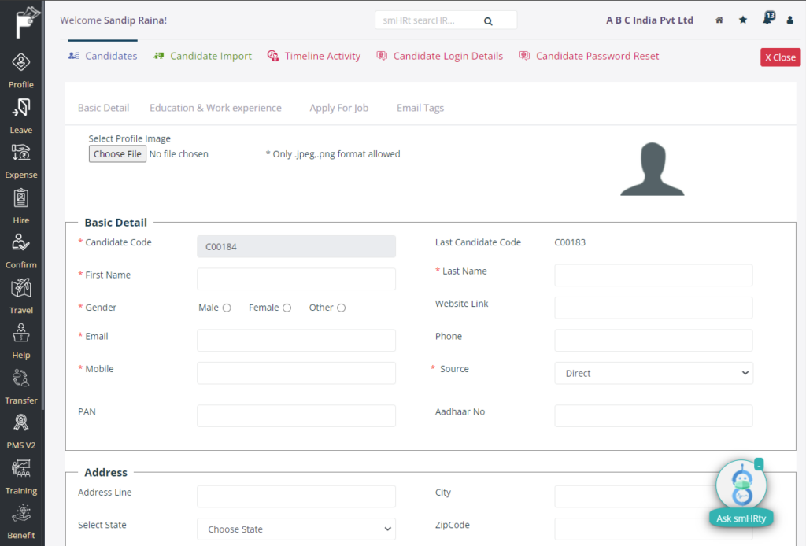The height and width of the screenshot is (546, 806).
Task: Open the Leave module icon in sidebar
Action: pos(21,109)
